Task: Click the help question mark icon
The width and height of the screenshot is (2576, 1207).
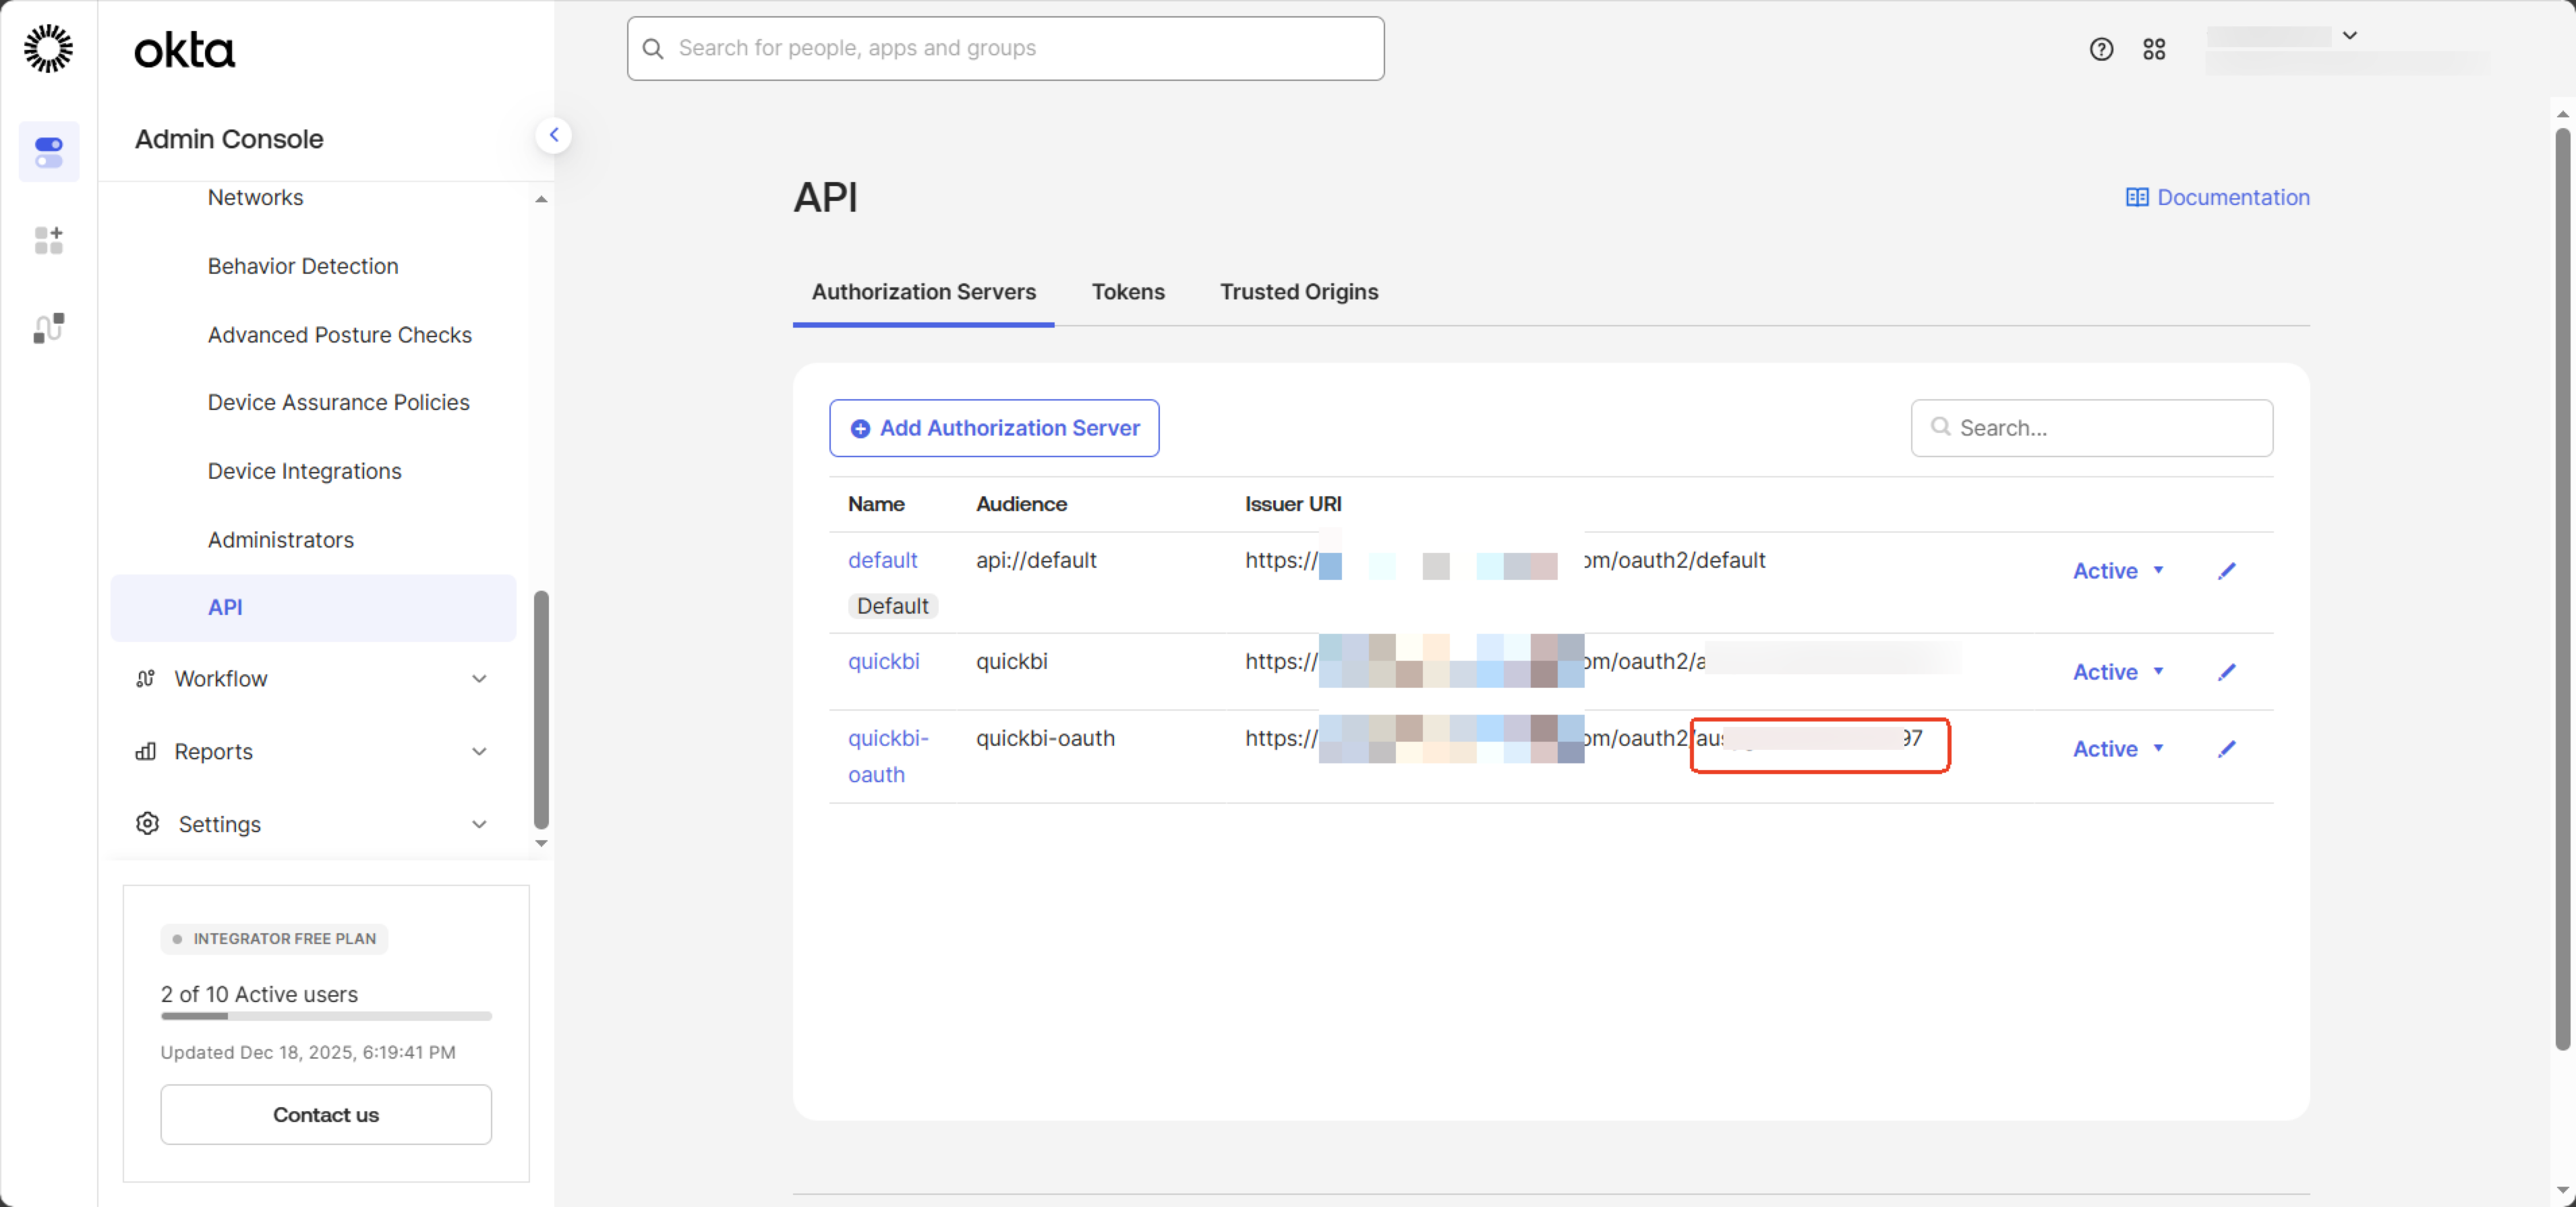Action: [x=2100, y=49]
